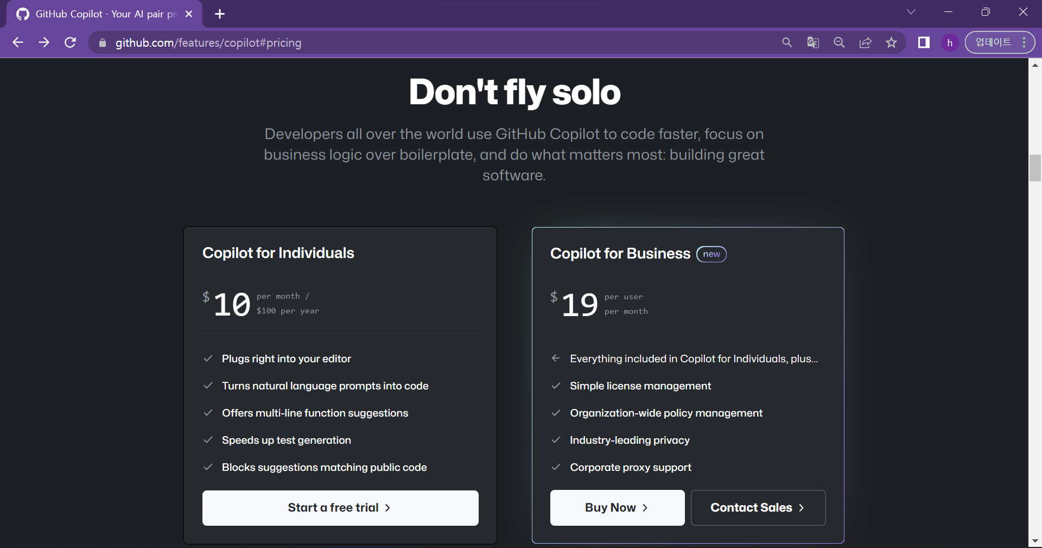1042x548 pixels.
Task: Click 'Industry-leading privacy' text
Action: pyautogui.click(x=630, y=440)
